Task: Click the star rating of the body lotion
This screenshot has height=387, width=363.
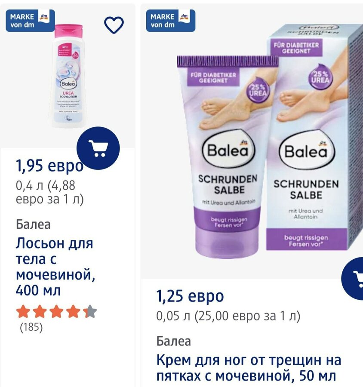Action: (56, 311)
